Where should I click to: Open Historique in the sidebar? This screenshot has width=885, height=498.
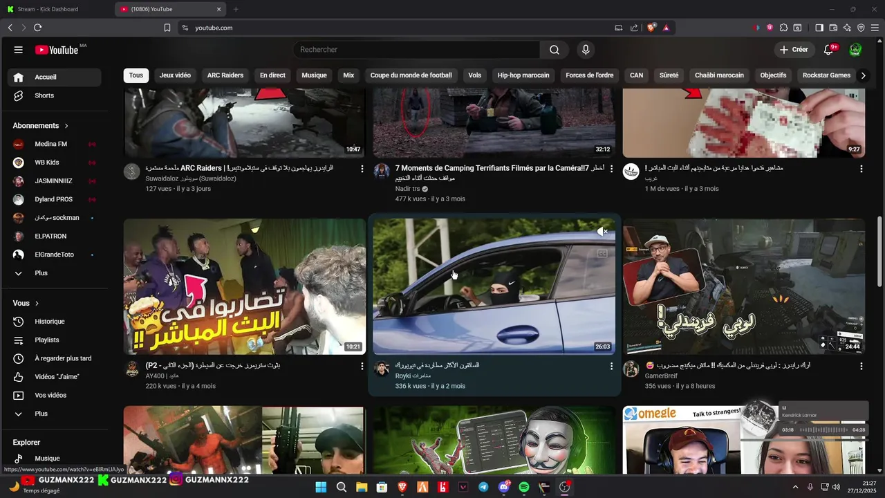tap(54, 322)
